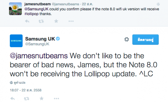Toggle the blue following button for Samsung UK
Viewport: 168px width, 102px height.
pyautogui.click(x=146, y=40)
